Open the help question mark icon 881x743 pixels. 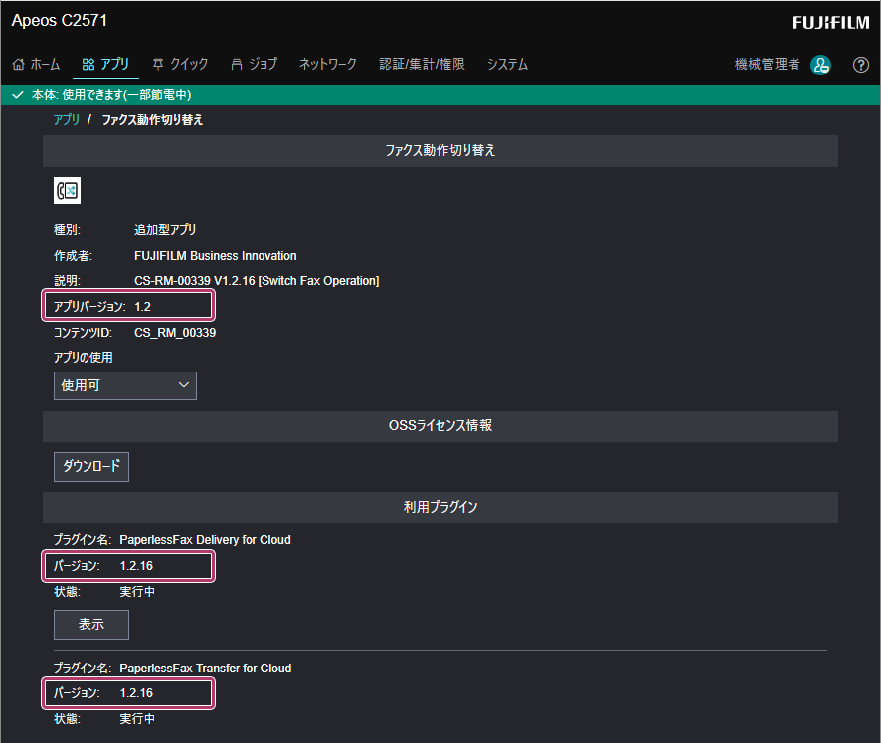(861, 65)
